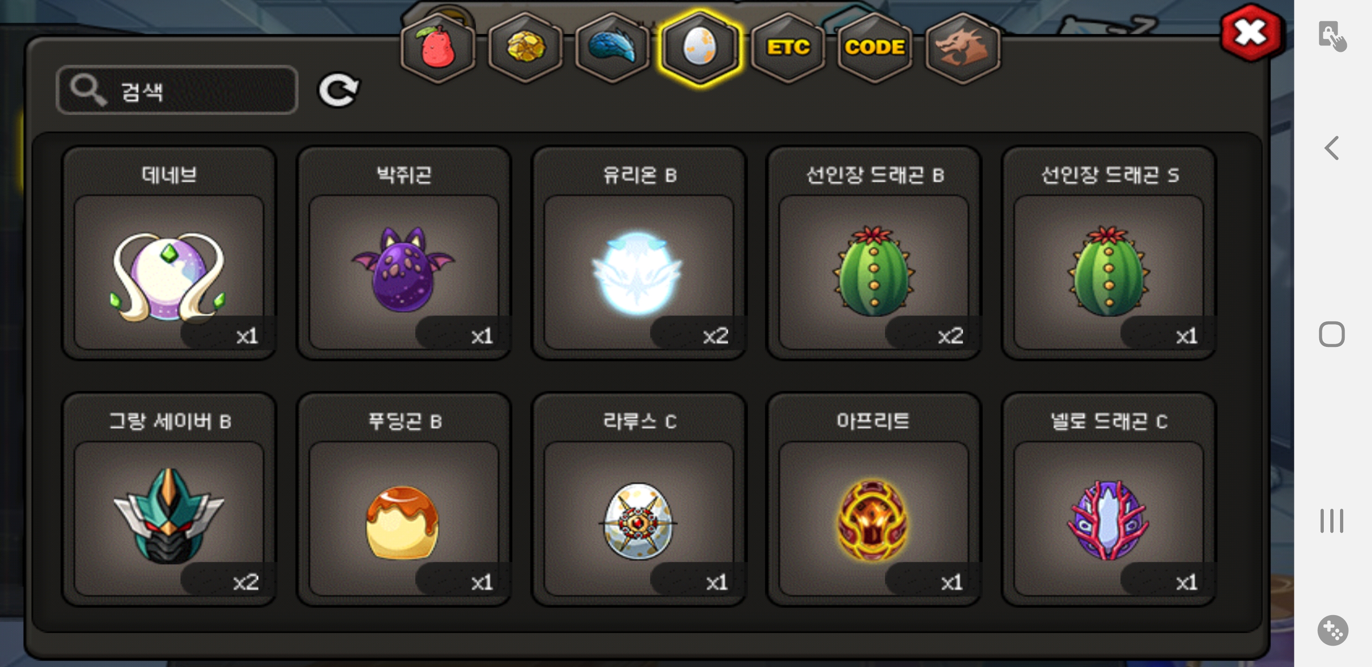1372x667 pixels.
Task: Select the egg inventory tab
Action: [x=700, y=48]
